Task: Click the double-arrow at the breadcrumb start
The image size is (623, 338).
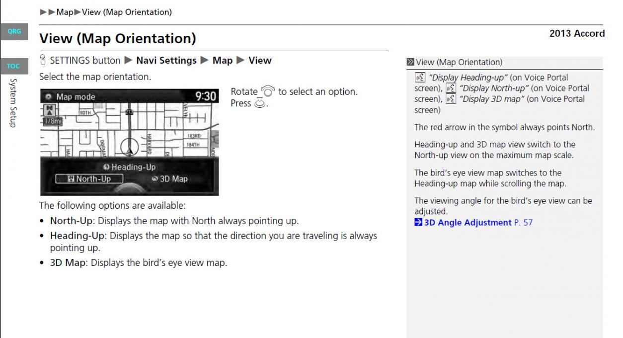Action: [47, 12]
